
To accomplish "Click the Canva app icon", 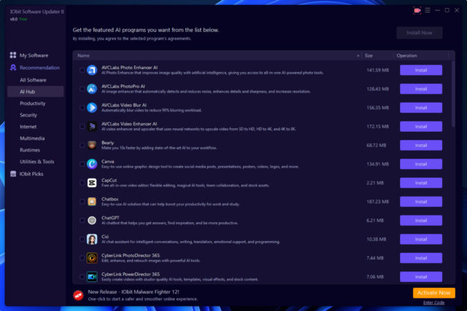I will point(92,164).
